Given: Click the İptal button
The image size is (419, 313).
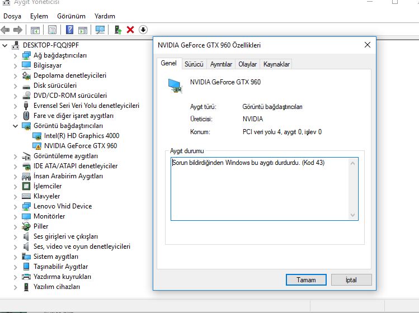Looking at the screenshot, I should click(x=351, y=280).
